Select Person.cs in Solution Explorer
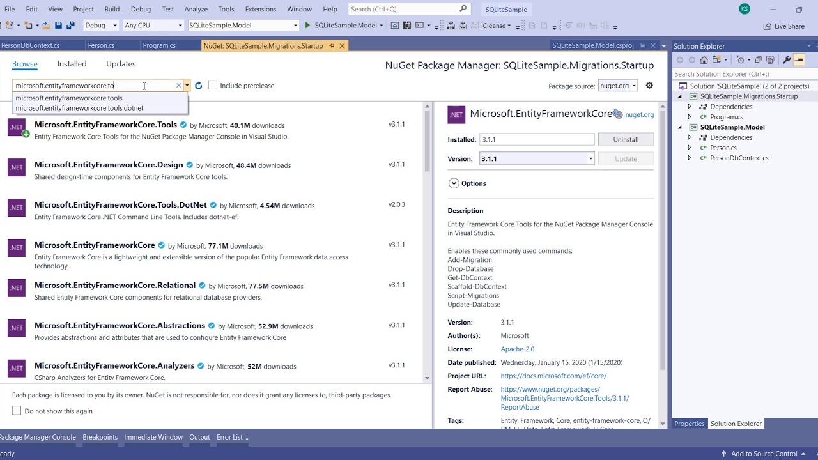 pos(723,148)
